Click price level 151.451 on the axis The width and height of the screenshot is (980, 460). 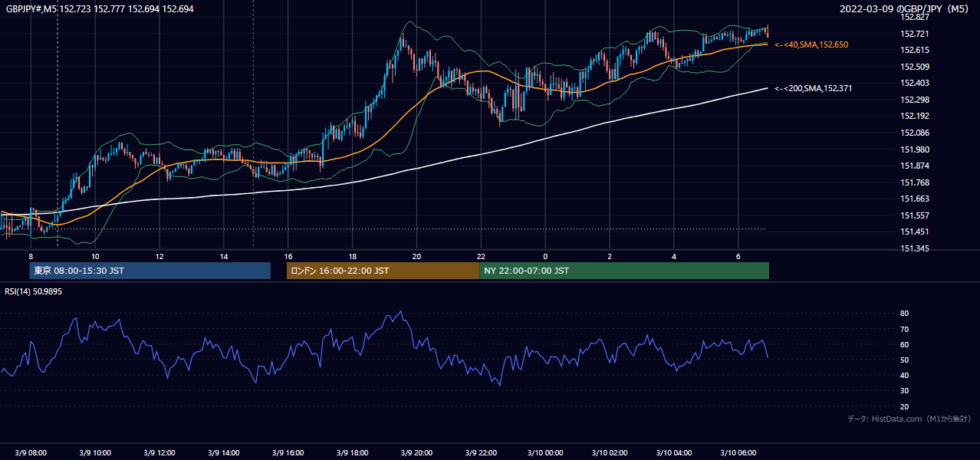point(914,232)
